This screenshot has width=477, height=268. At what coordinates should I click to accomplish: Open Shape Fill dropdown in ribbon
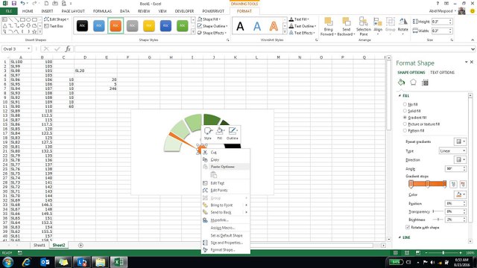pos(209,19)
